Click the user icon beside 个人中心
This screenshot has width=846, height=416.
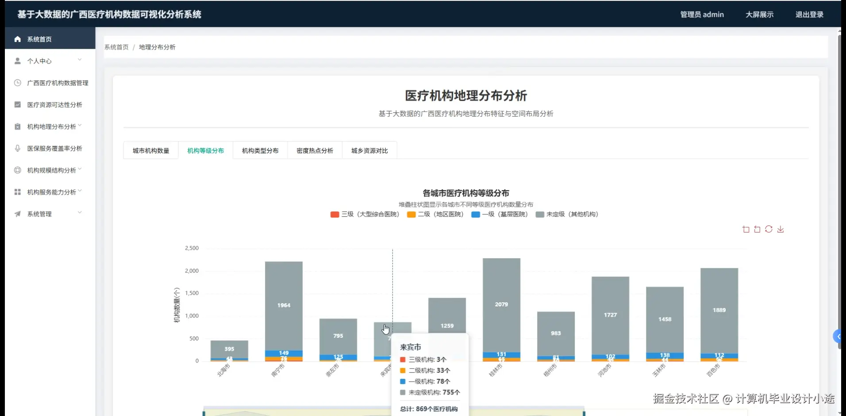(x=18, y=61)
